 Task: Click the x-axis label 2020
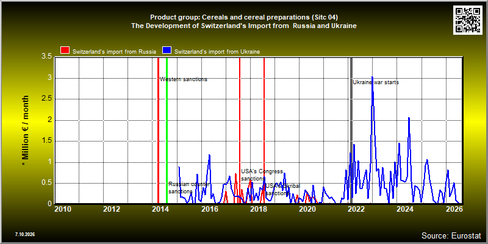307,209
